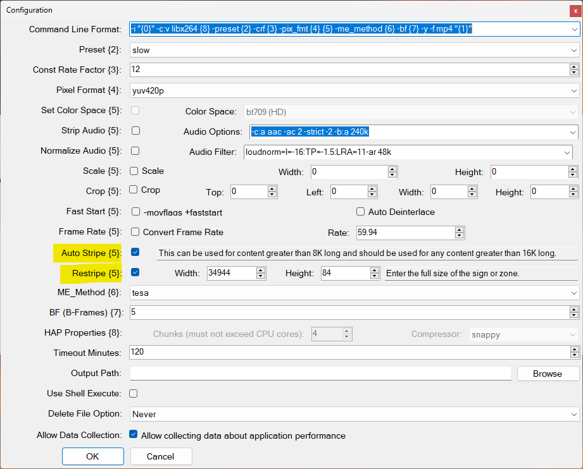583x469 pixels.
Task: Increase Scale Width spinner value
Action: click(392, 169)
